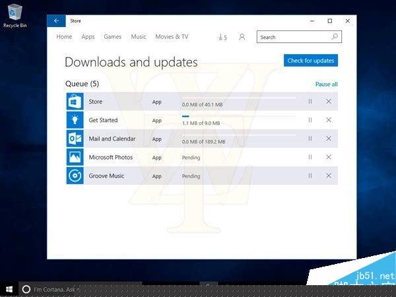The image size is (396, 297).
Task: Click the Store search input field
Action: (294, 38)
